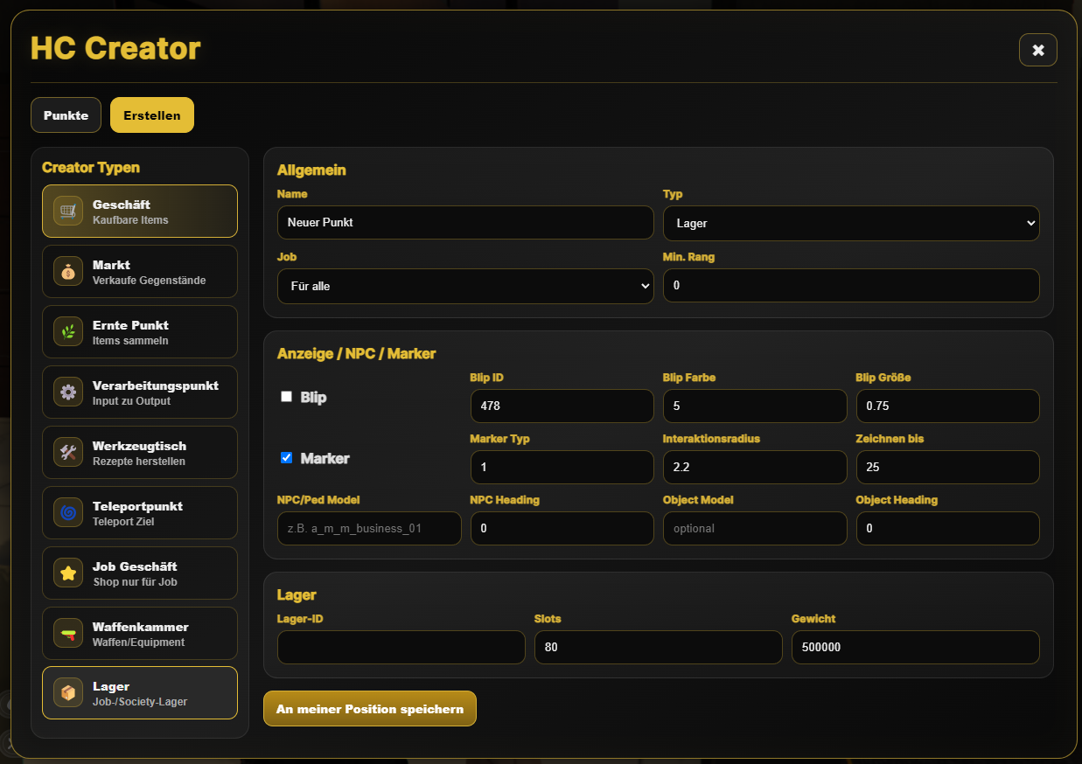Click the Zeichnen bis field showing 25
1082x764 pixels.
(947, 468)
